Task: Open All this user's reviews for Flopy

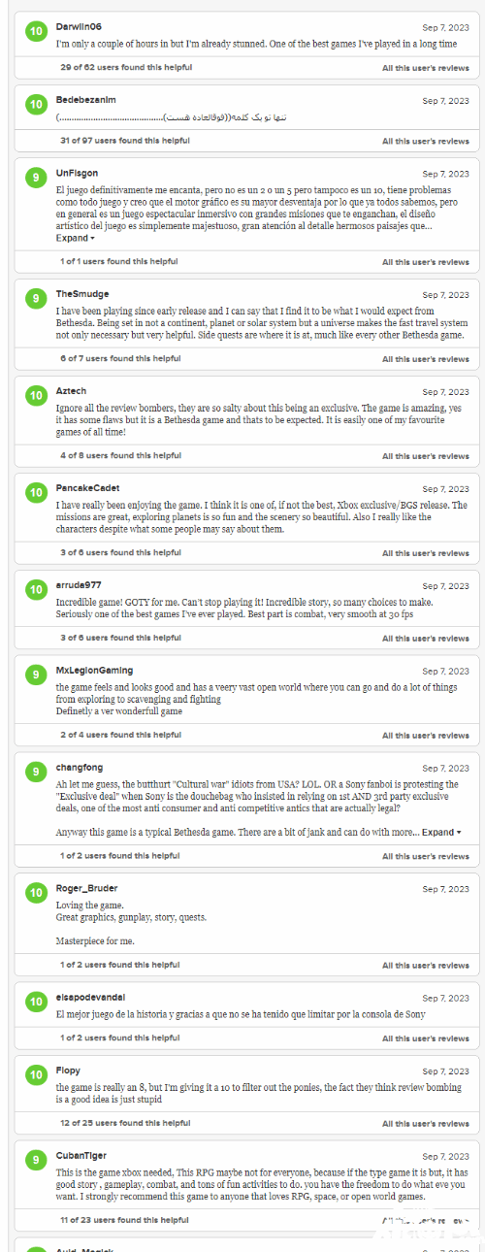Action: pos(425,1124)
